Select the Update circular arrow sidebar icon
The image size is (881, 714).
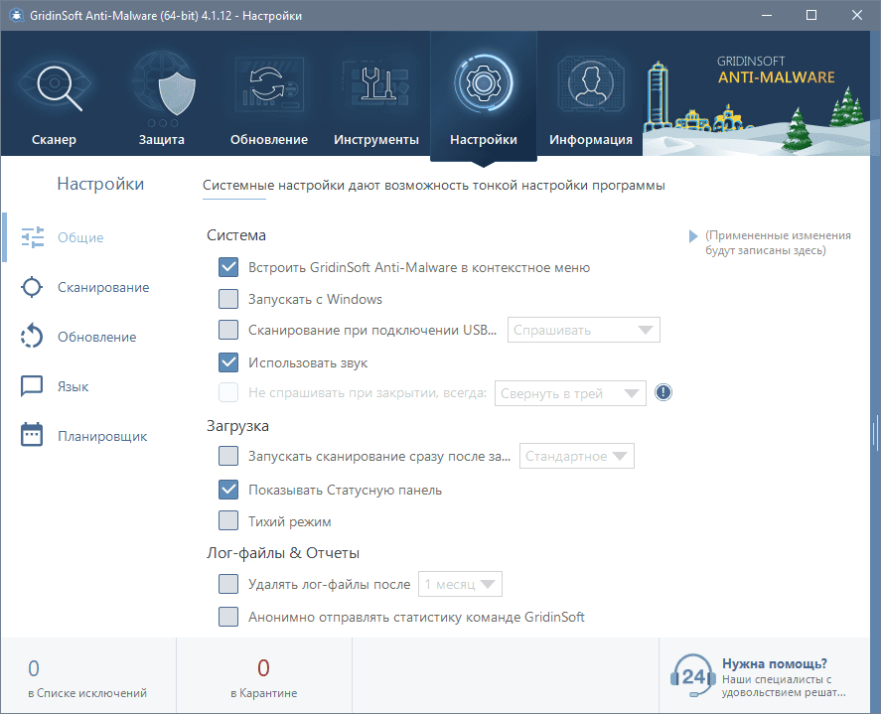click(32, 336)
